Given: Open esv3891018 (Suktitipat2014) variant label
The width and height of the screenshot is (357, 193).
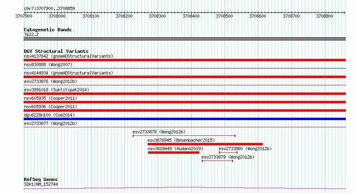Looking at the screenshot, I should coord(57,90).
